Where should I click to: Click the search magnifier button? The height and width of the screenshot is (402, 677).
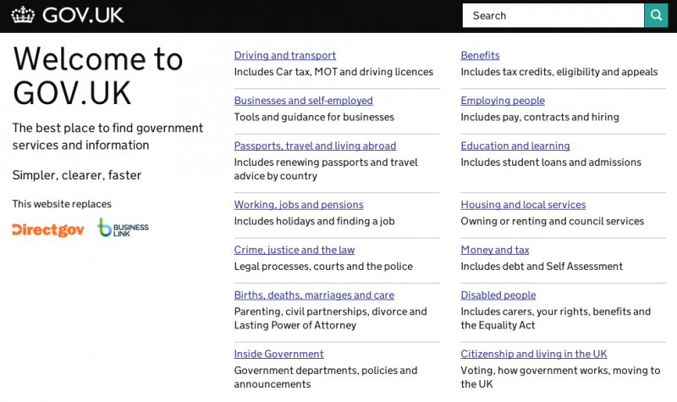(657, 15)
